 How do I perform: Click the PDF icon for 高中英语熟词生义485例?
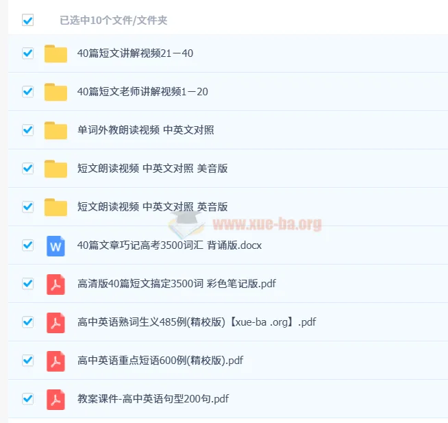point(55,323)
